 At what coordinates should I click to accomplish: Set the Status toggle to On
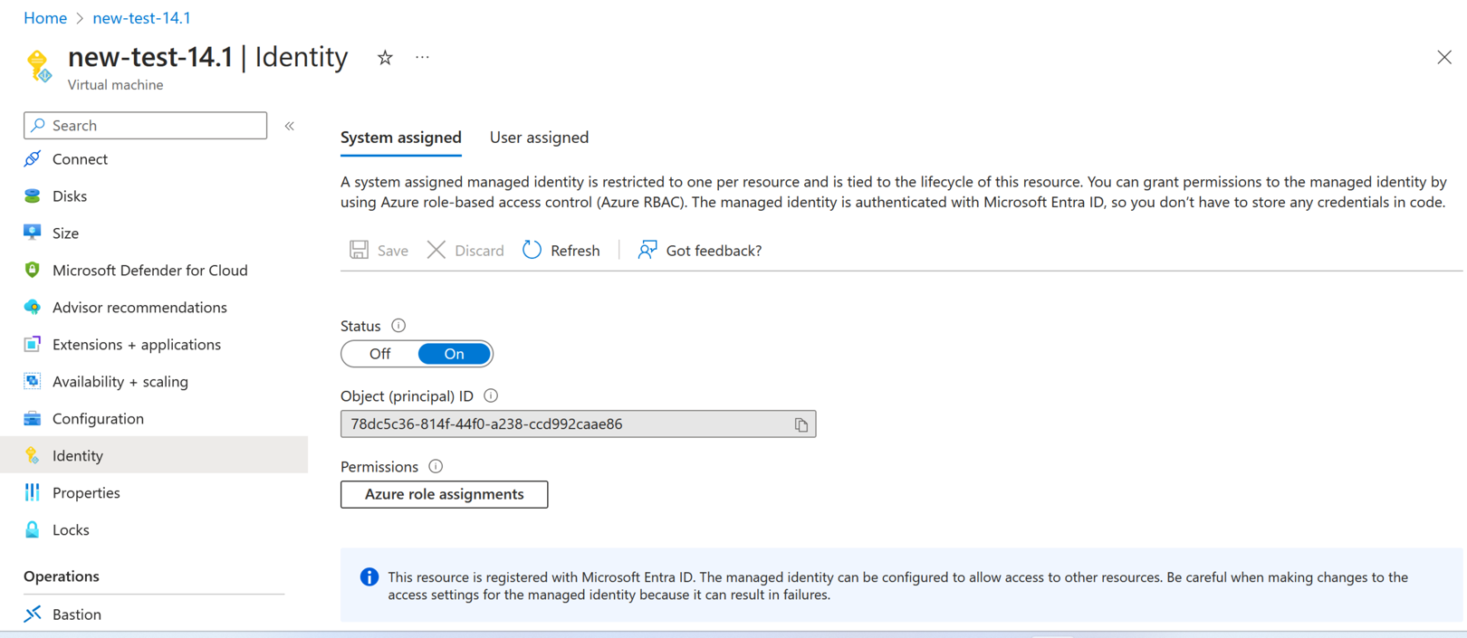[x=454, y=354]
